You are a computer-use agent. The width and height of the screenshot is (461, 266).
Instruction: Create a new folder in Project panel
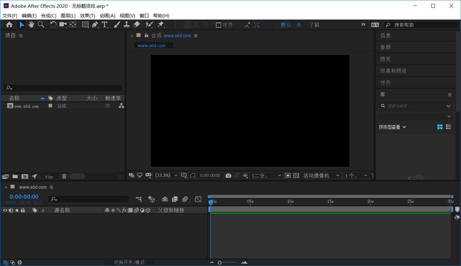(15, 176)
